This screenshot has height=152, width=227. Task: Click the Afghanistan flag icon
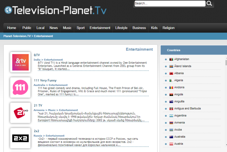pyautogui.click(x=171, y=59)
